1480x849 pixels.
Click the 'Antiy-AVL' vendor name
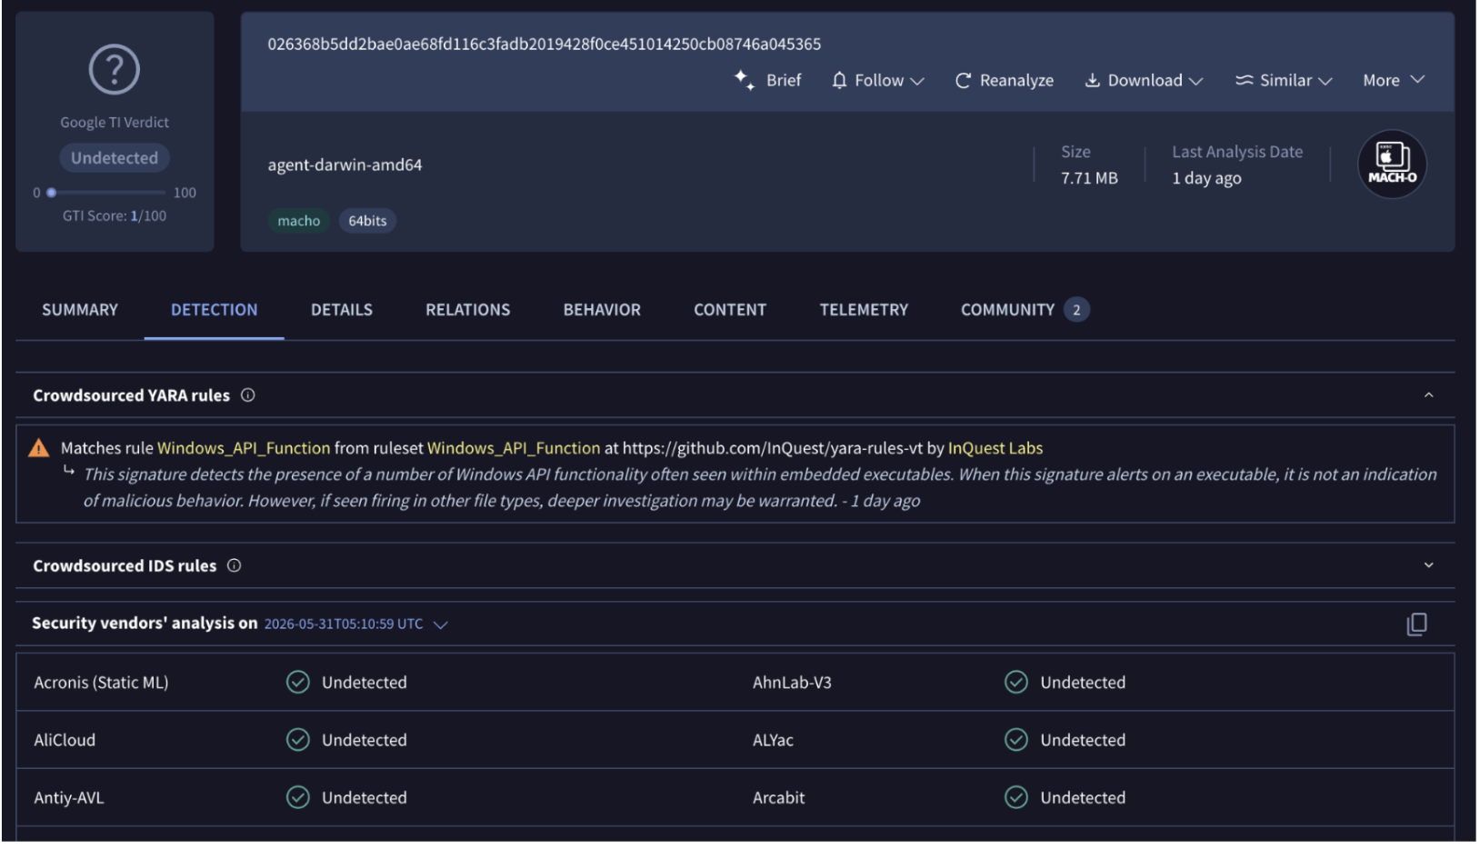[x=69, y=798]
